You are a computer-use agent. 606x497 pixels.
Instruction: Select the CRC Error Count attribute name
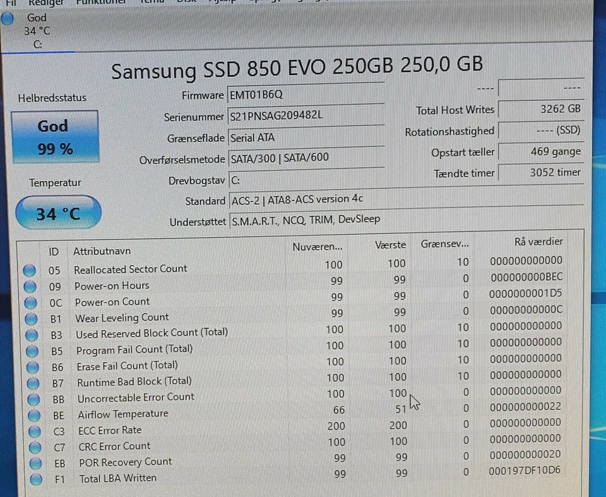(x=114, y=447)
